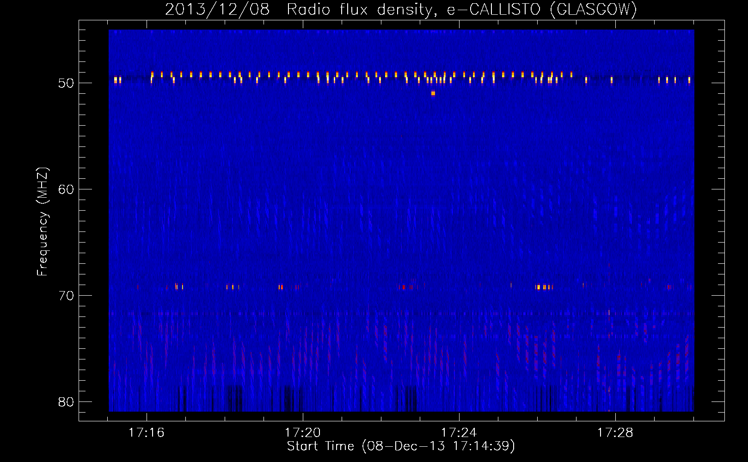The image size is (748, 462).
Task: Click the 17:24 time tick label
Action: tap(459, 433)
